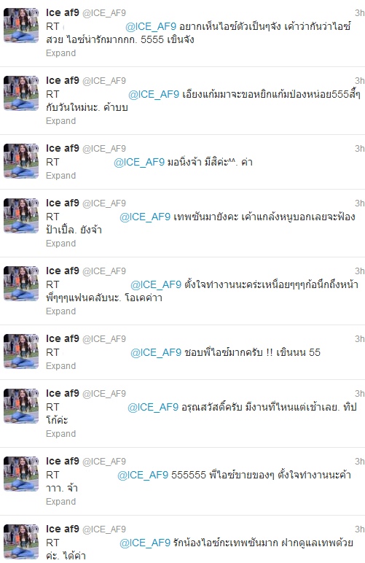
Task: Expand the tweet saying ชอบพี่ไอซ์มากครับ
Action: point(60,366)
